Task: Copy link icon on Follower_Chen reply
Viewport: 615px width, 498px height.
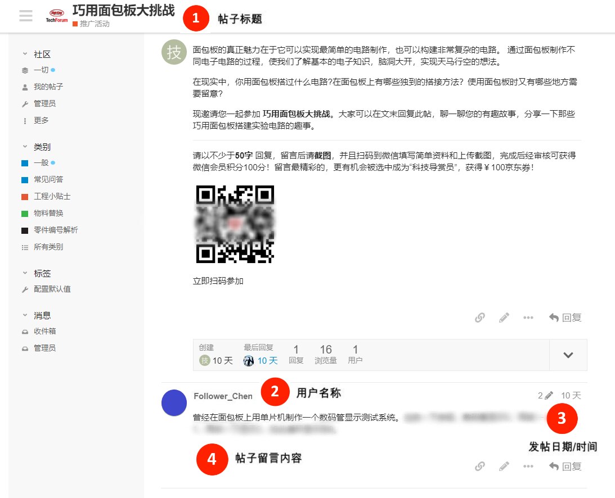Action: coord(480,467)
